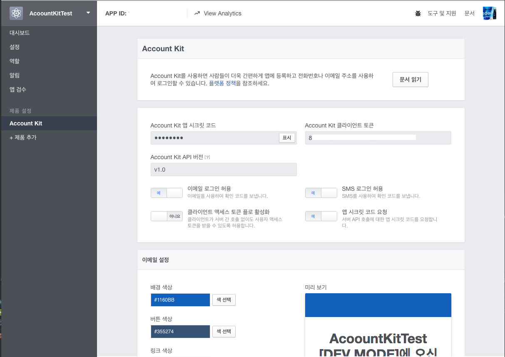Toggle the SMS 로그인 허용 switch
The height and width of the screenshot is (357, 505).
[321, 193]
